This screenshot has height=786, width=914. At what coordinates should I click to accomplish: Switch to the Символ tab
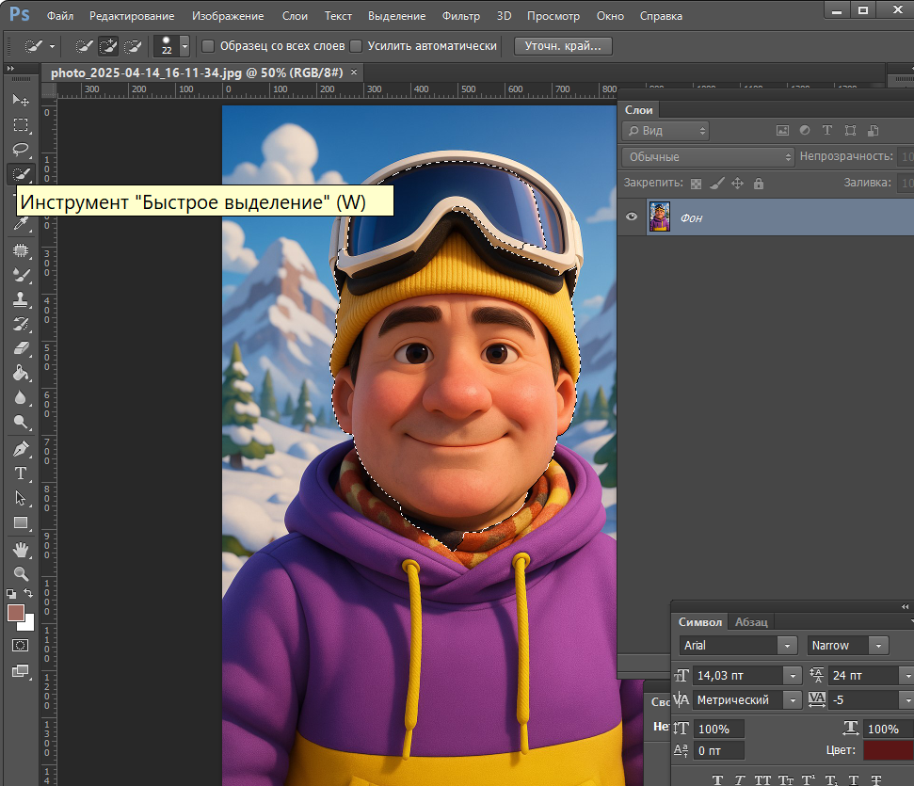click(700, 622)
